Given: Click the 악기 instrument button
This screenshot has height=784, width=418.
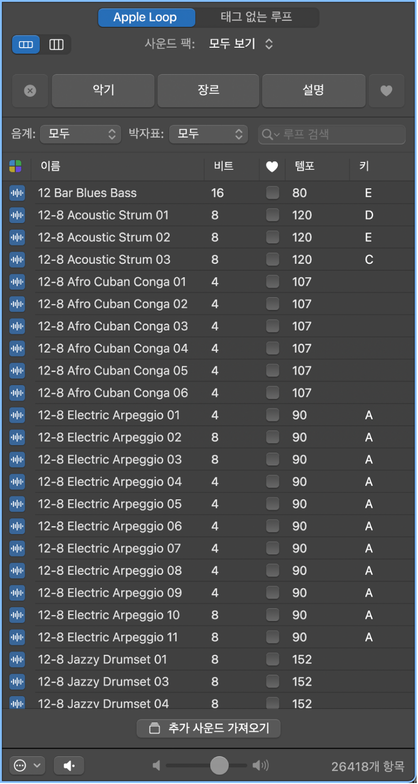Looking at the screenshot, I should 103,90.
